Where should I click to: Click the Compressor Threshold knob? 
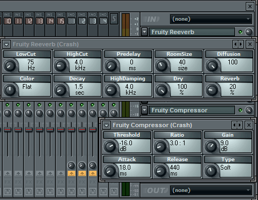[x=110, y=146]
